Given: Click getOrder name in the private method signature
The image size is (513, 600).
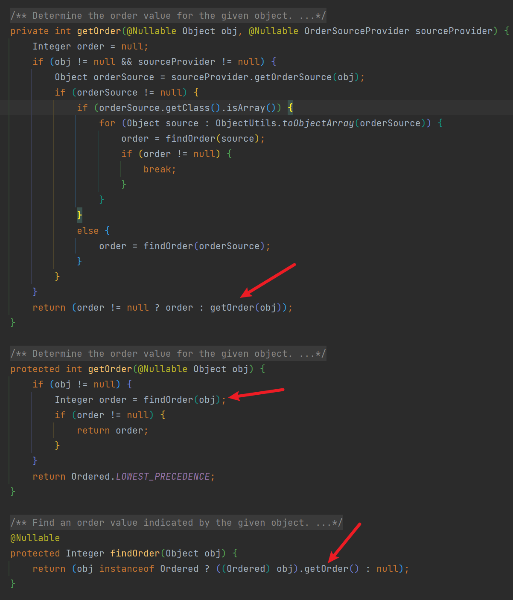Looking at the screenshot, I should (x=99, y=31).
